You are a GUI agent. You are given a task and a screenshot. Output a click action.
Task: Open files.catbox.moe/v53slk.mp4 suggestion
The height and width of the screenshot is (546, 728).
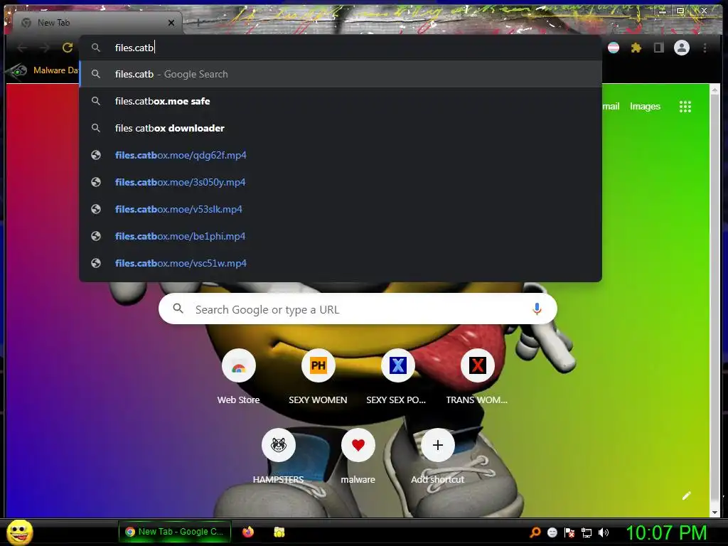(x=341, y=209)
